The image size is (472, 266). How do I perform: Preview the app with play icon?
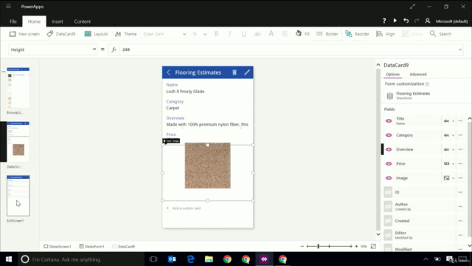coord(395,21)
